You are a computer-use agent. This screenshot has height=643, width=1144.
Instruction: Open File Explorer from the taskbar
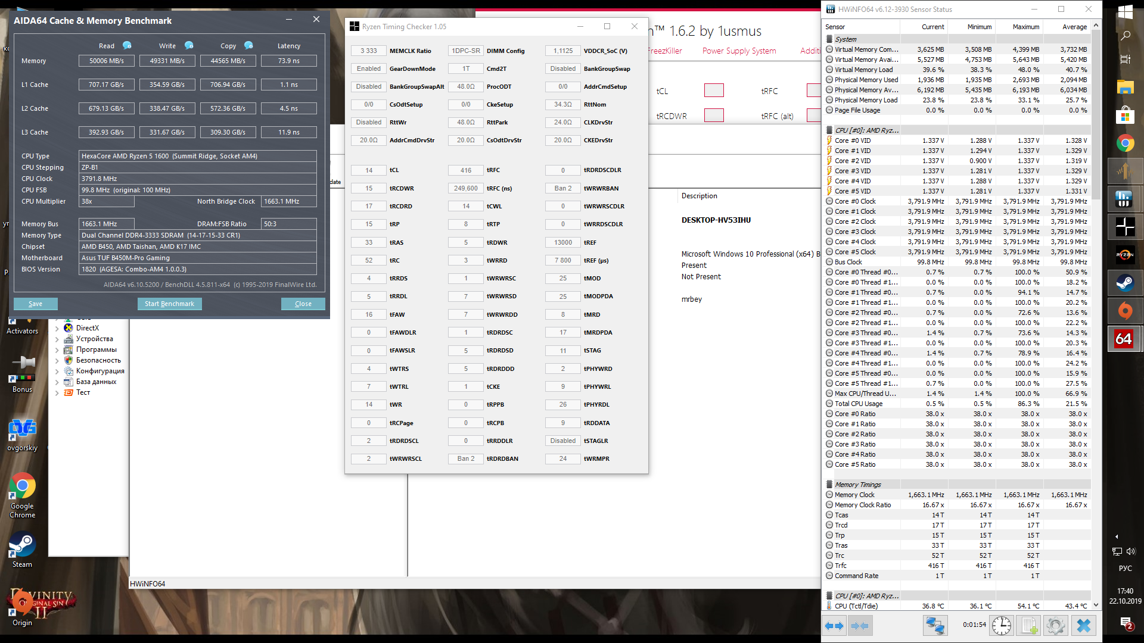[1125, 87]
